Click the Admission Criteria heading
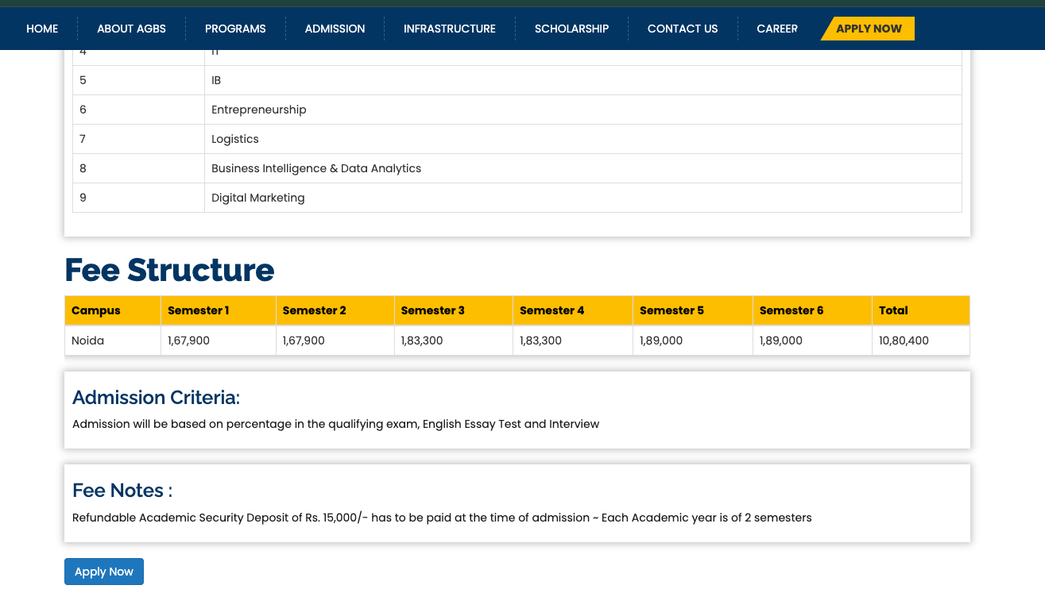Screen dimensions: 1045x616 coord(156,397)
